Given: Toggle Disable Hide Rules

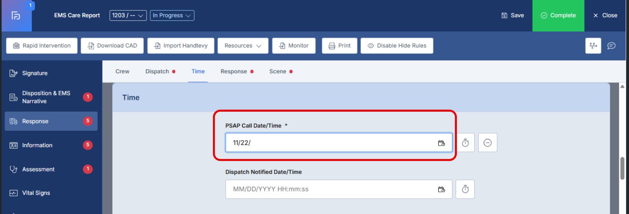Looking at the screenshot, I should [397, 46].
